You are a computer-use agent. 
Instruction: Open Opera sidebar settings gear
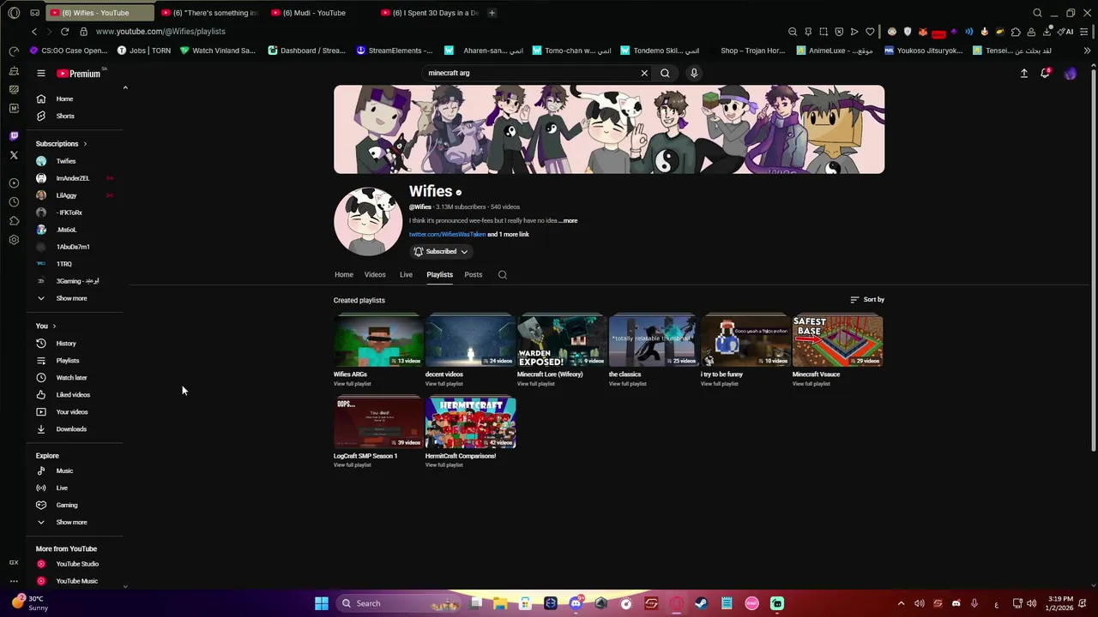click(14, 240)
